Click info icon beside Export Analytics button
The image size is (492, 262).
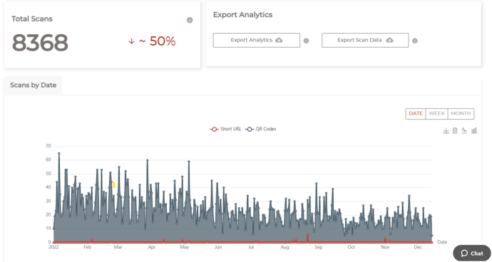[x=306, y=41]
